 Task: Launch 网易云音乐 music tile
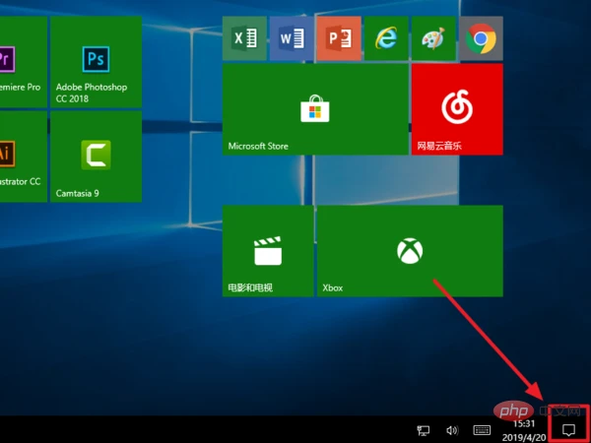point(457,109)
